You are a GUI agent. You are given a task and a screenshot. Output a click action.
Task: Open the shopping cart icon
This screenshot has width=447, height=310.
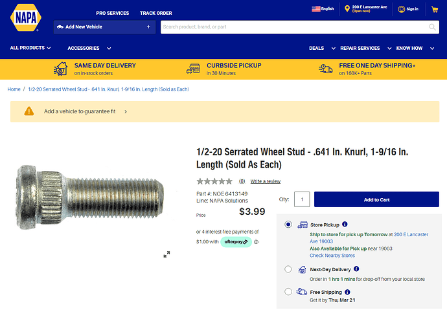[435, 10]
